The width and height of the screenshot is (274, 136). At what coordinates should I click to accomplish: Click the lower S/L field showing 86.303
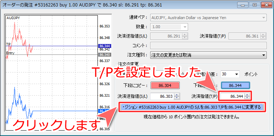click(162, 96)
